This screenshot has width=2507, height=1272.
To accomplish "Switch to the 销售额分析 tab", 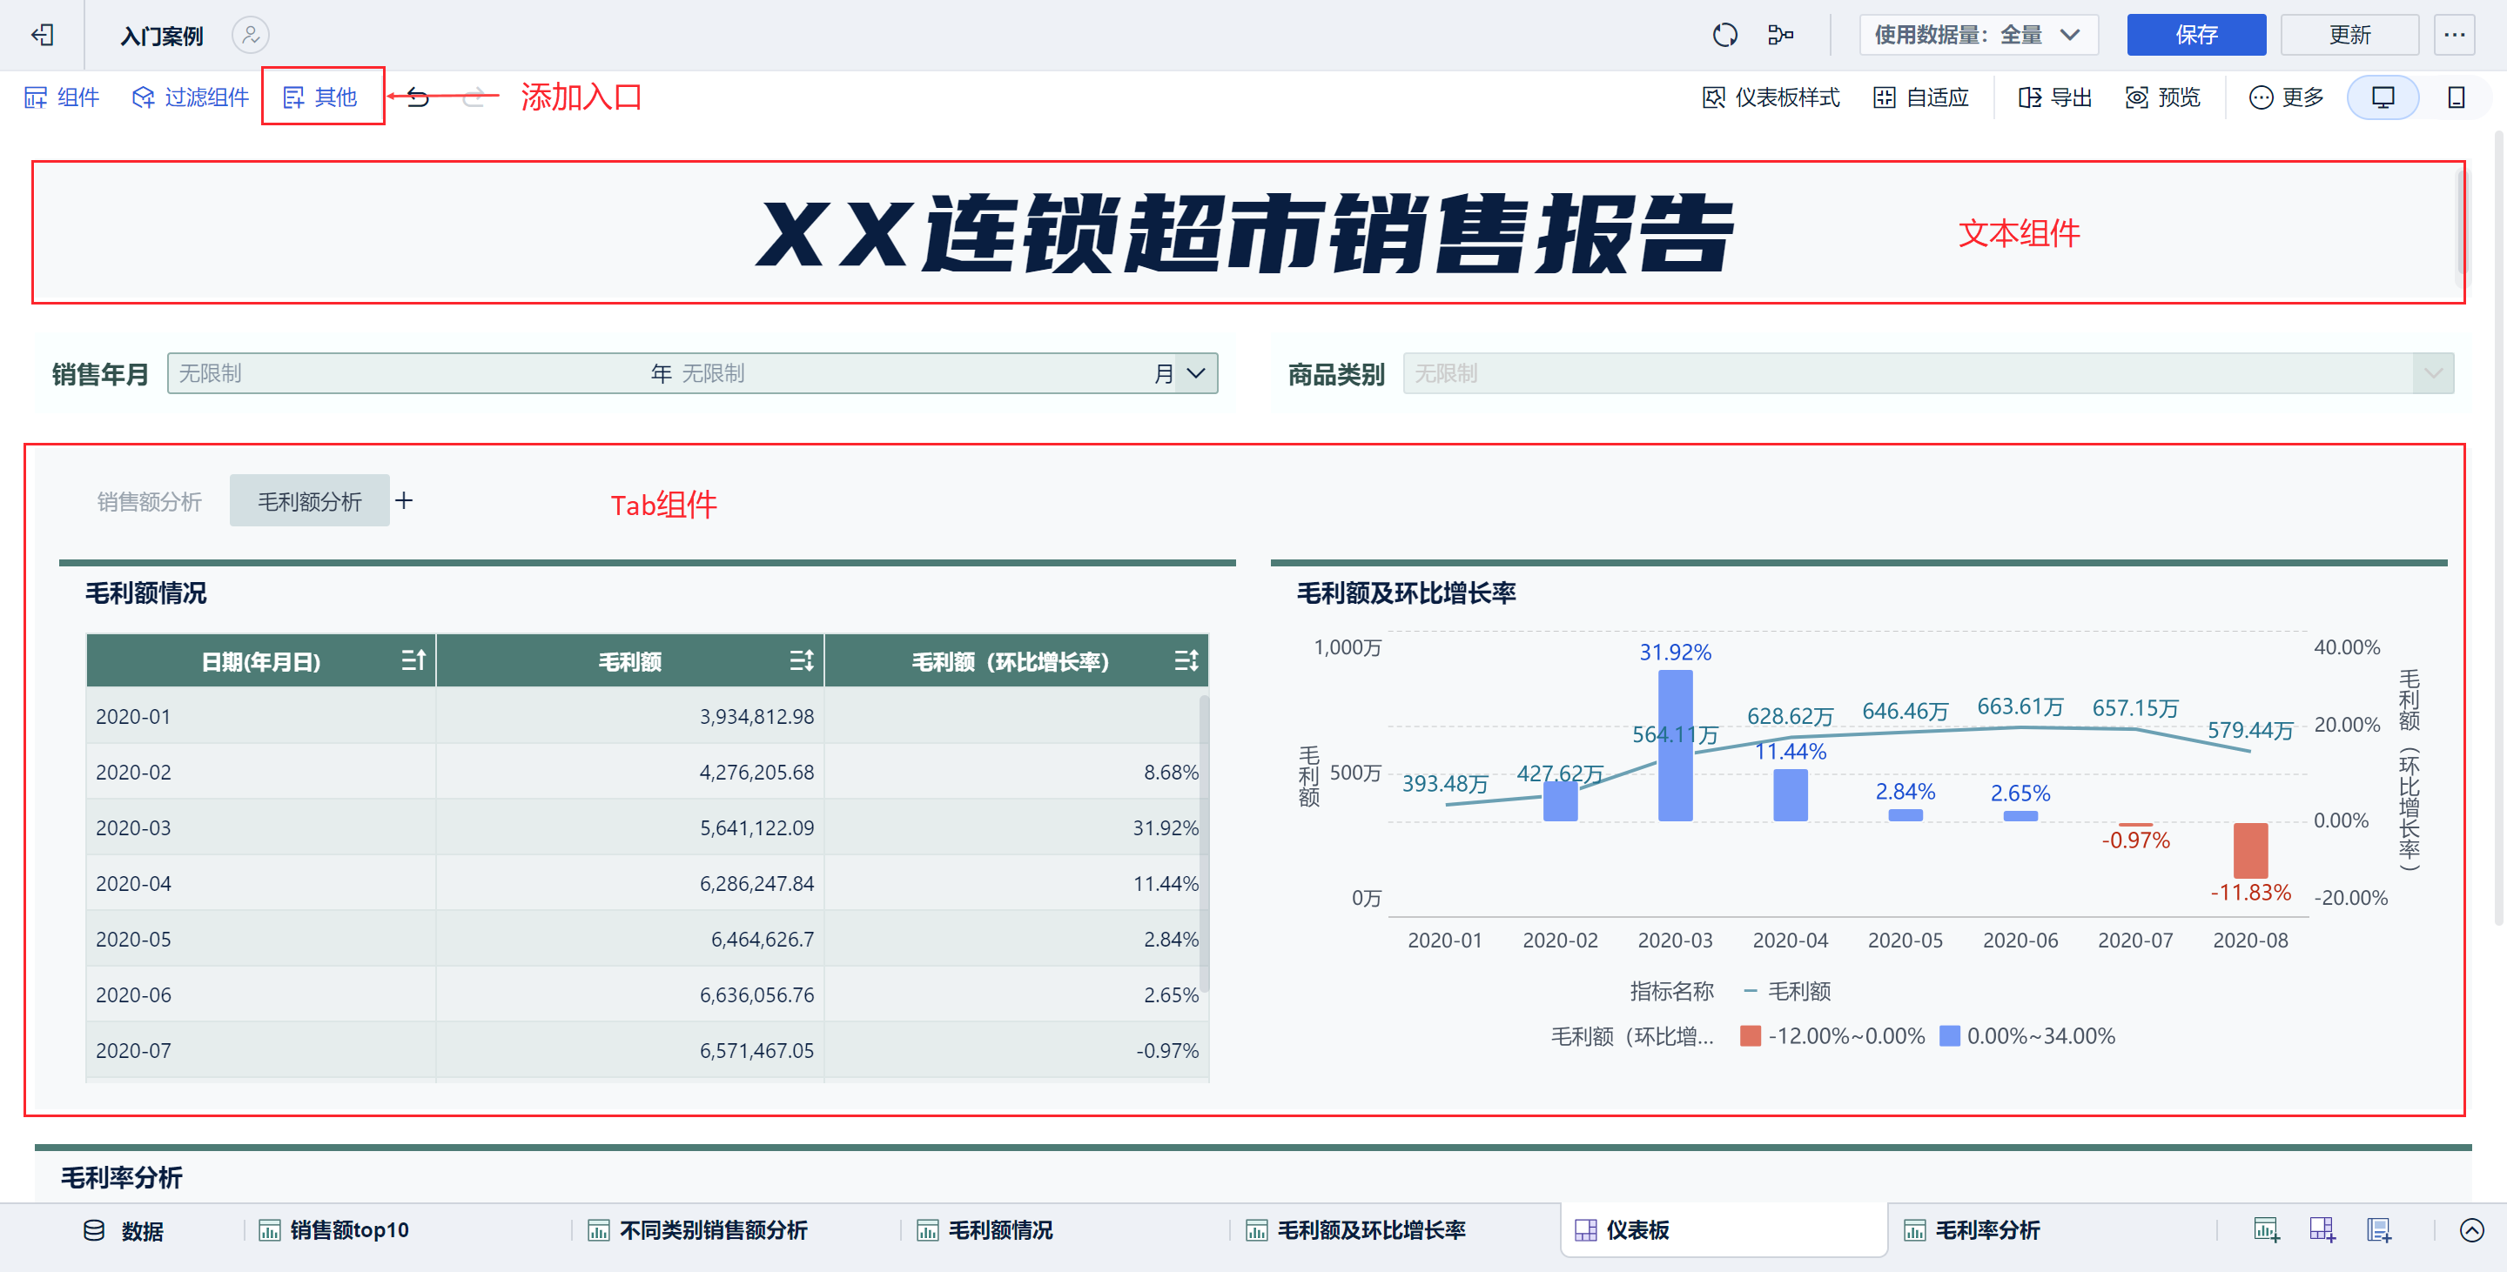I will click(149, 501).
